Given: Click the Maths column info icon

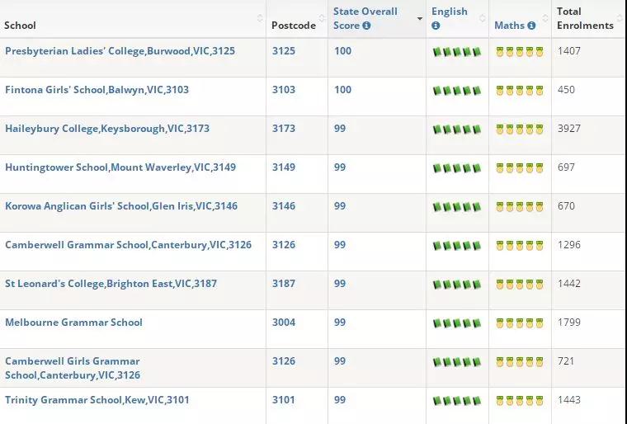Looking at the screenshot, I should 531,26.
